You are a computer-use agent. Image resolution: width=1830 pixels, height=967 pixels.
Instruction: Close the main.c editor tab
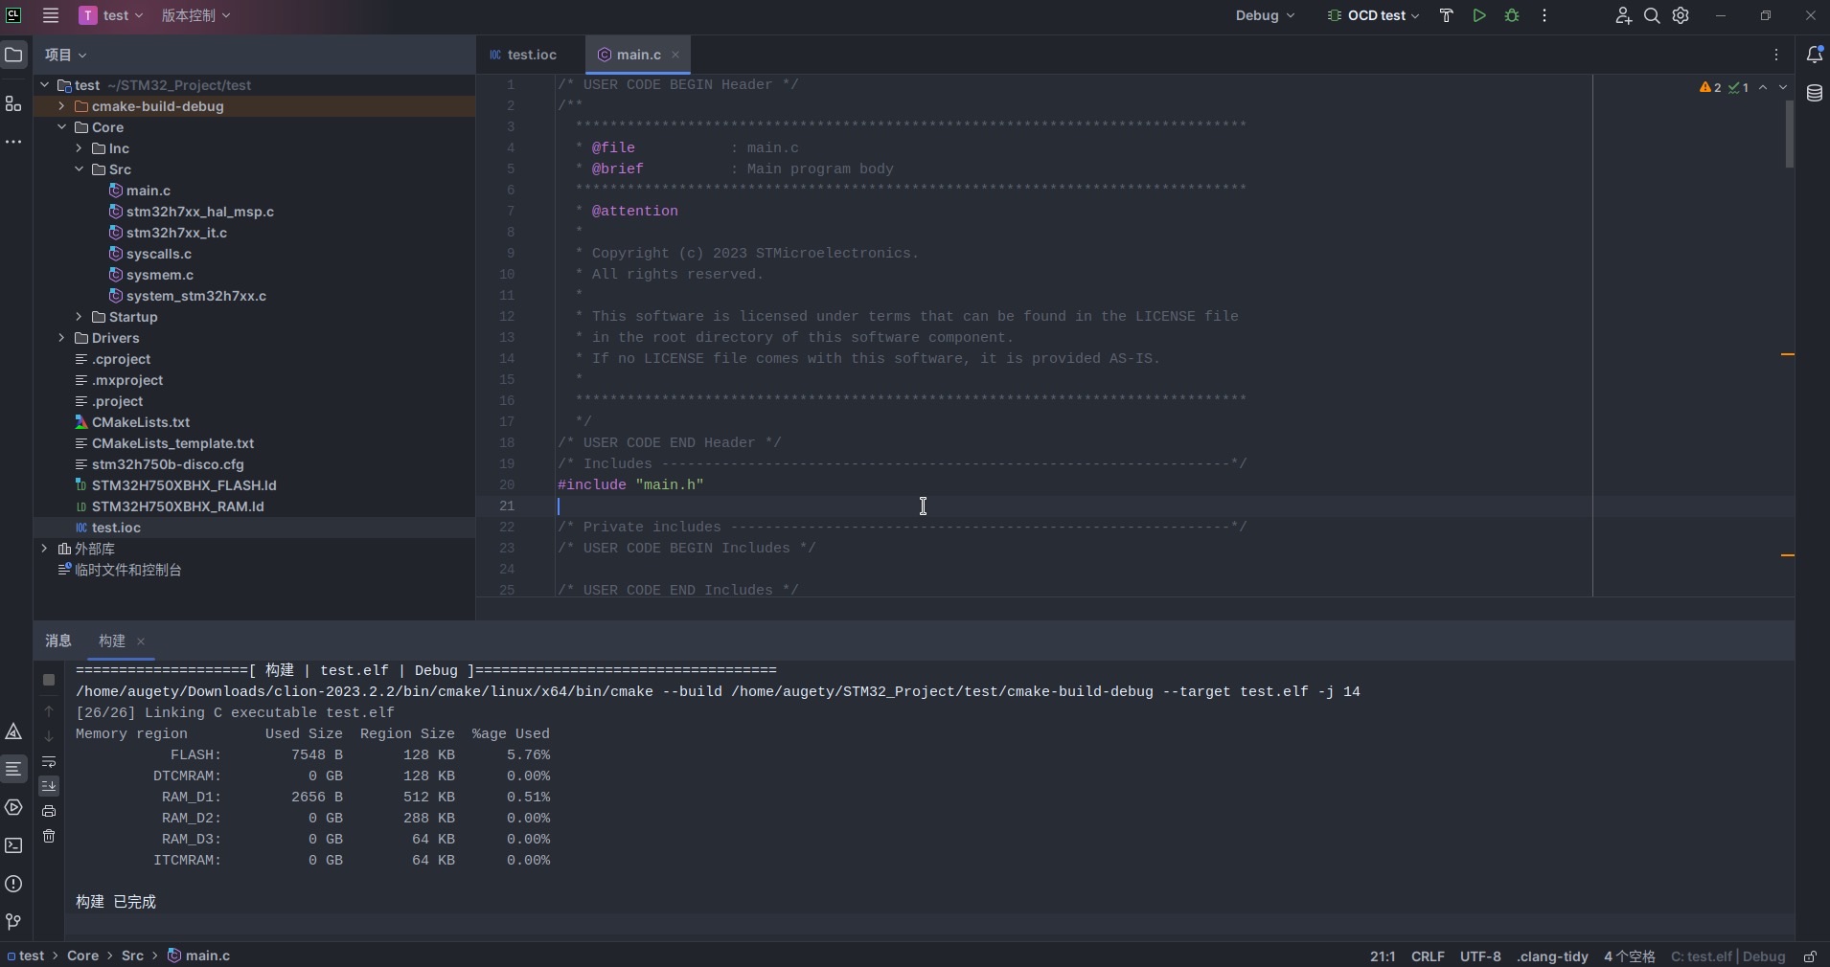click(x=675, y=55)
